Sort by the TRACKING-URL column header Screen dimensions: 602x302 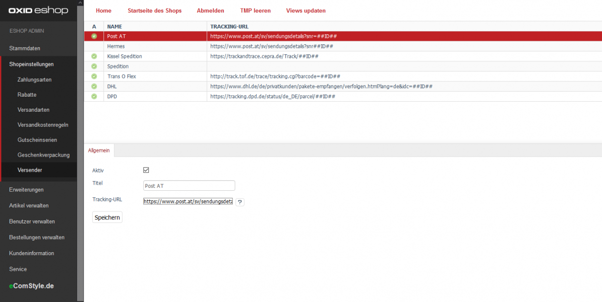[x=229, y=27]
